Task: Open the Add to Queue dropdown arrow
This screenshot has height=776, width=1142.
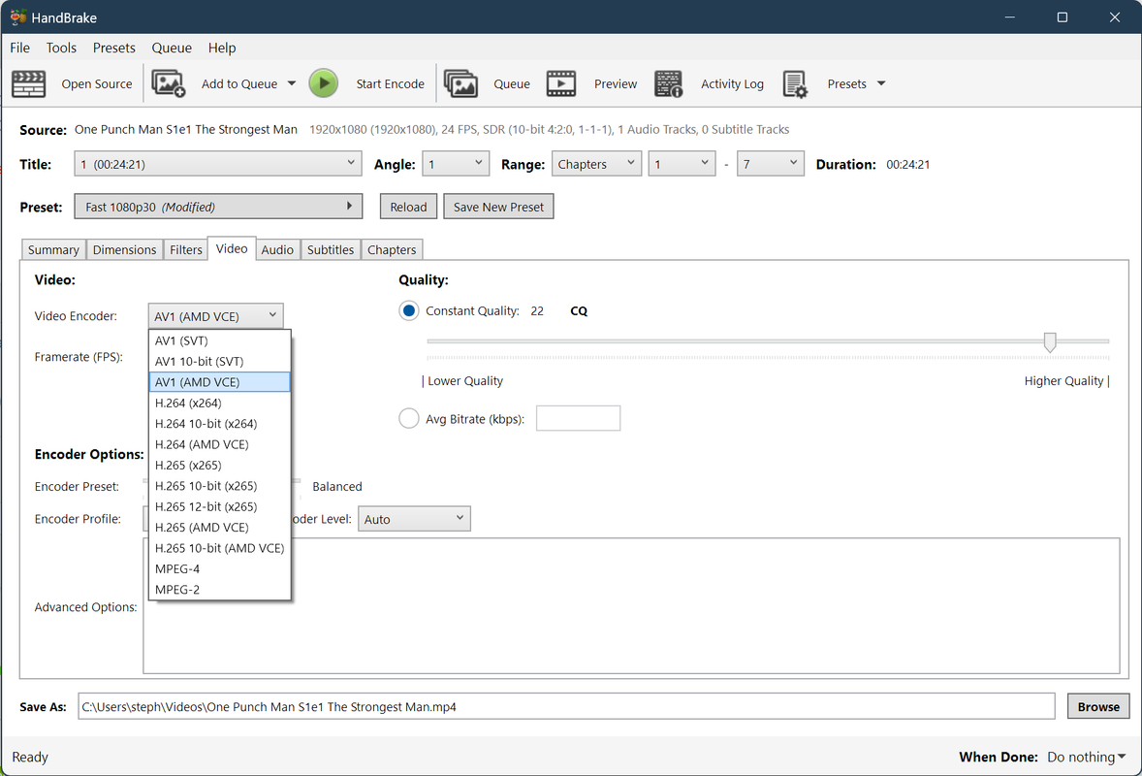Action: pos(292,83)
